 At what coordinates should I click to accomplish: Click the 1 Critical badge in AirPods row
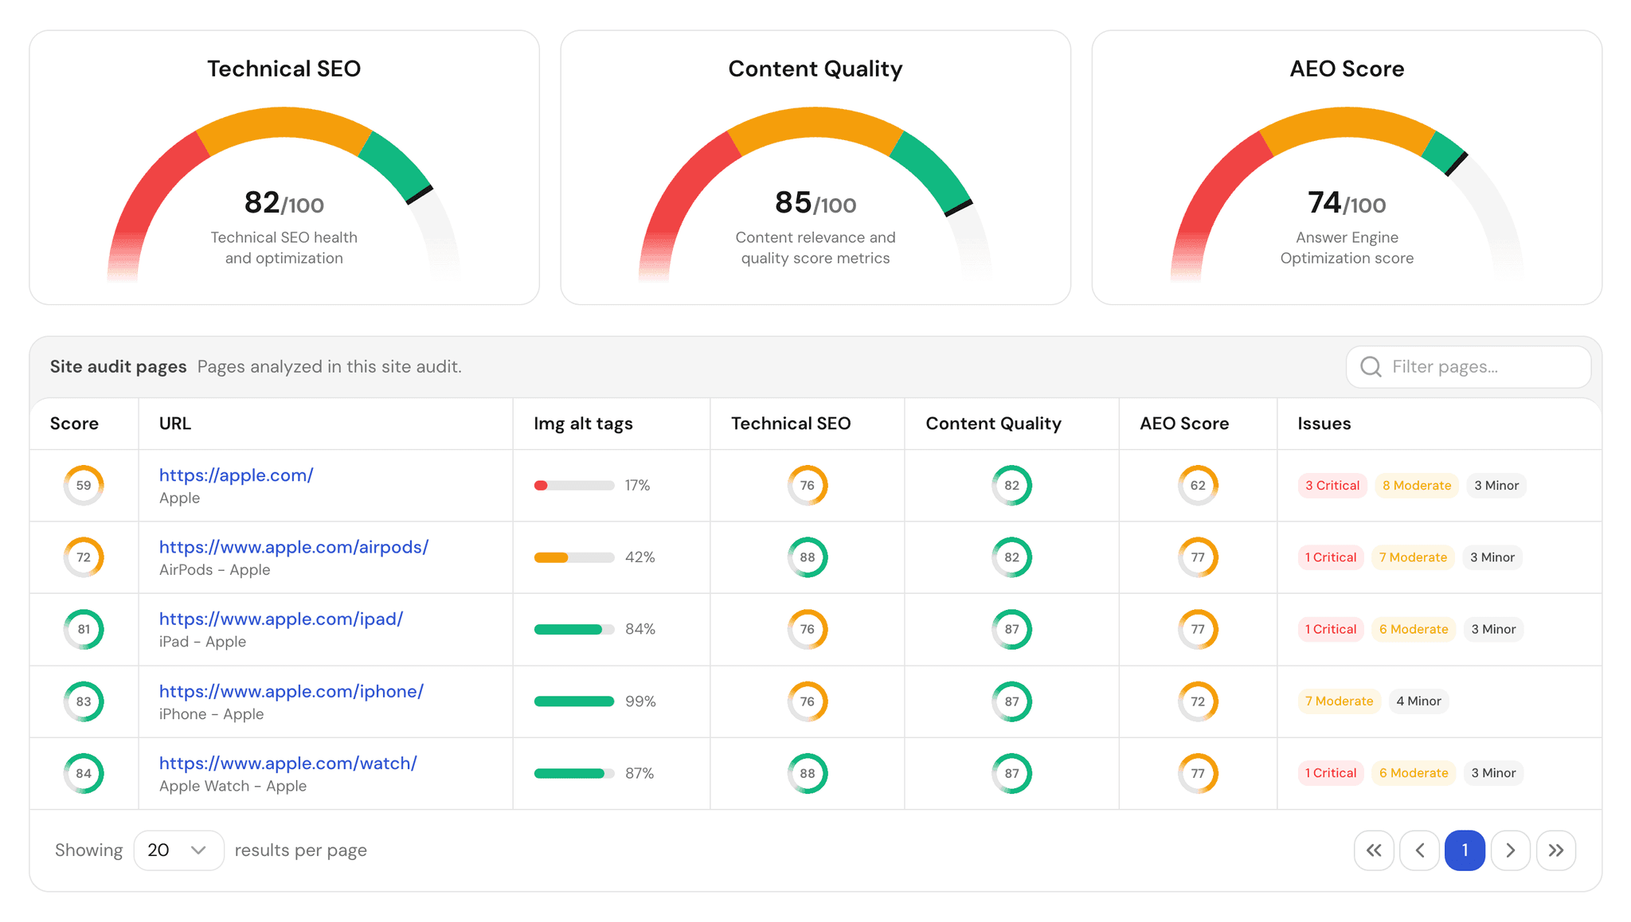[1331, 557]
